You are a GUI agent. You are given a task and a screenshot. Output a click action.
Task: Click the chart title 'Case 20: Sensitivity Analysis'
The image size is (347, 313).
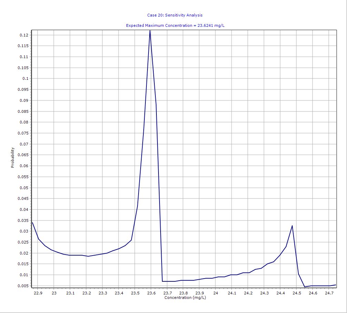[x=175, y=15]
